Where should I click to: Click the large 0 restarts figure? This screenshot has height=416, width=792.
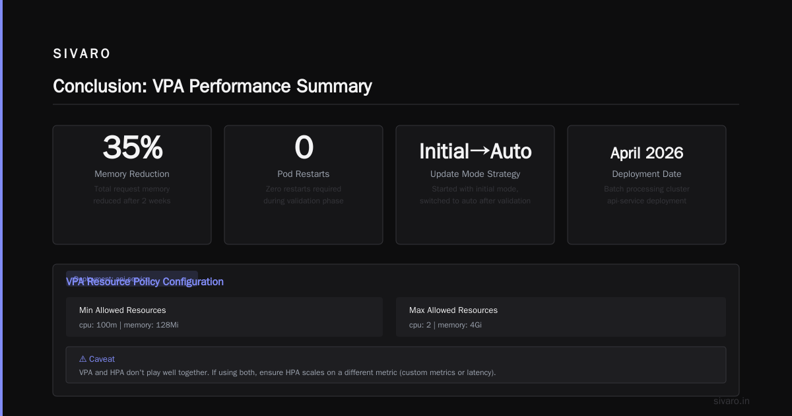click(x=304, y=147)
